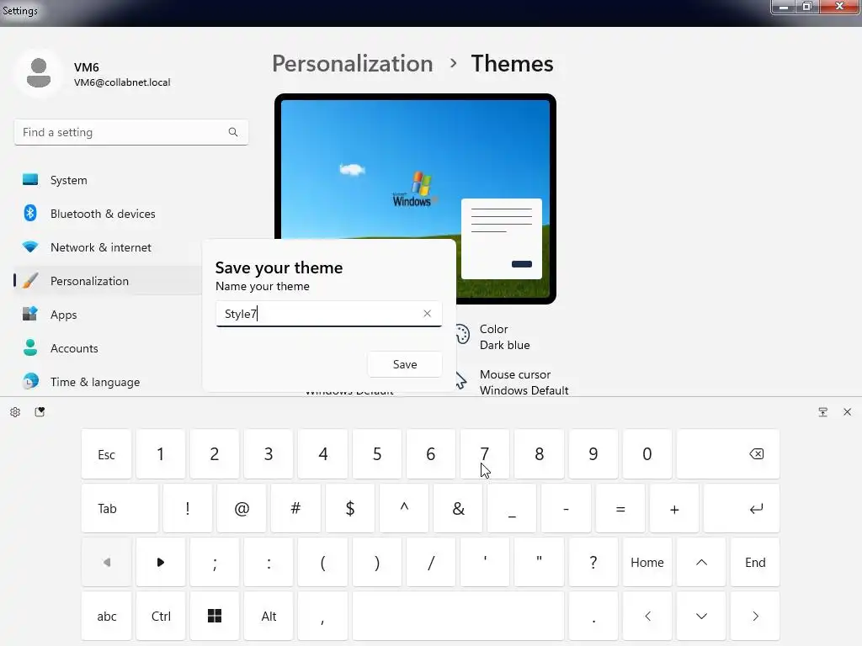This screenshot has height=646, width=862.
Task: Tap the period key
Action: pos(593,616)
